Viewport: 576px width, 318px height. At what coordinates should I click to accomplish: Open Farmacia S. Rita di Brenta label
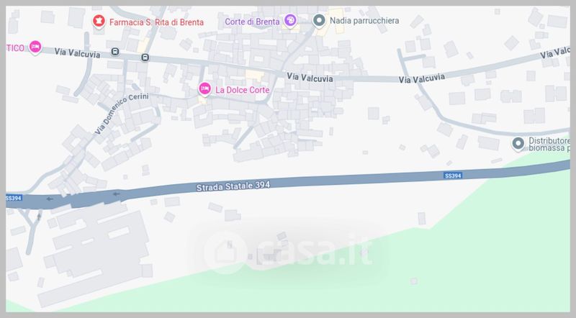point(156,22)
